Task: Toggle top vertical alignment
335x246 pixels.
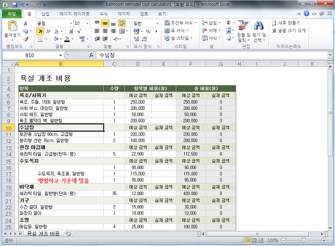Action: [x=97, y=23]
